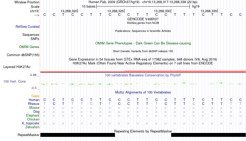Click the H3K27Ac Mark on 7 cell lines title
Viewport: 246px width, 141px height.
coord(143,63)
